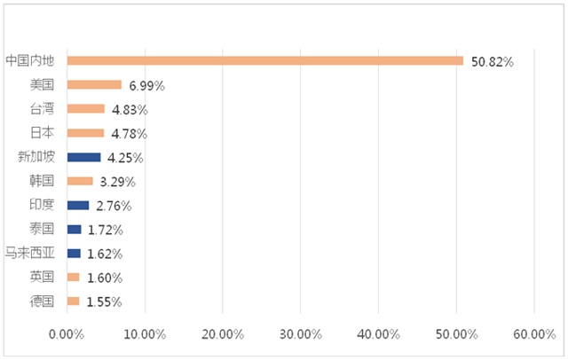This screenshot has height=360, width=568.
Task: Select the 英国 axis label
Action: [x=42, y=277]
